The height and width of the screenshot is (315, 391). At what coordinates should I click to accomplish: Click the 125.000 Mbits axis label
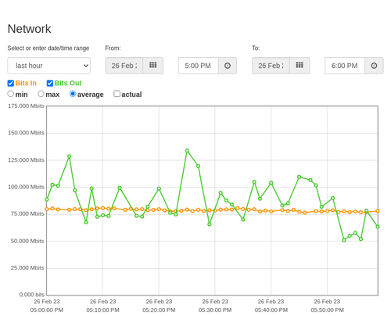click(26, 160)
